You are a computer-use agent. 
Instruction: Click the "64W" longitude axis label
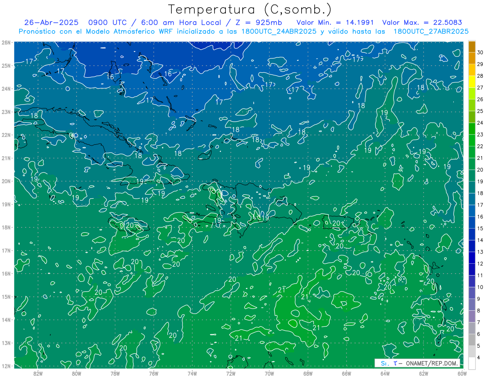point(385,373)
